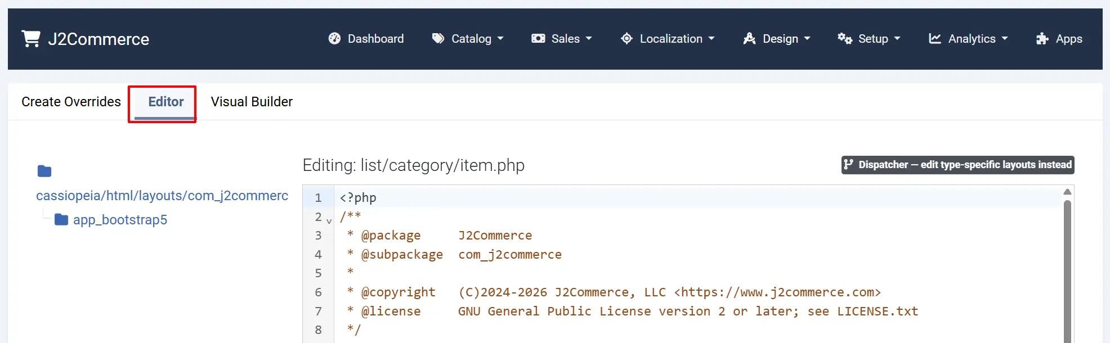Expand the Setup dropdown menu
Screen dimensions: 1110x343
coord(869,38)
